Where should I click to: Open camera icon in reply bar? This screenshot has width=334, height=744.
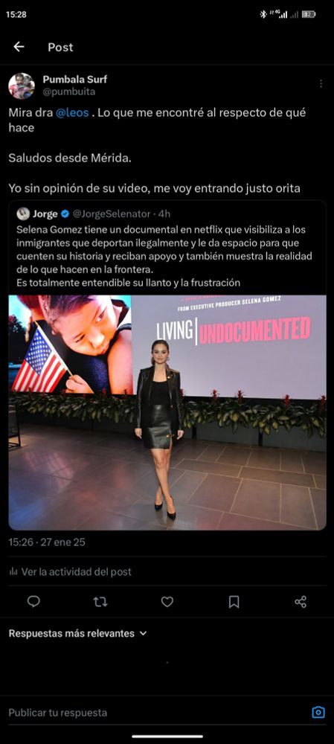[x=318, y=712]
